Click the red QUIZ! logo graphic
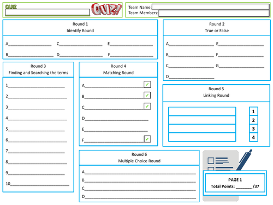 tap(106, 9)
